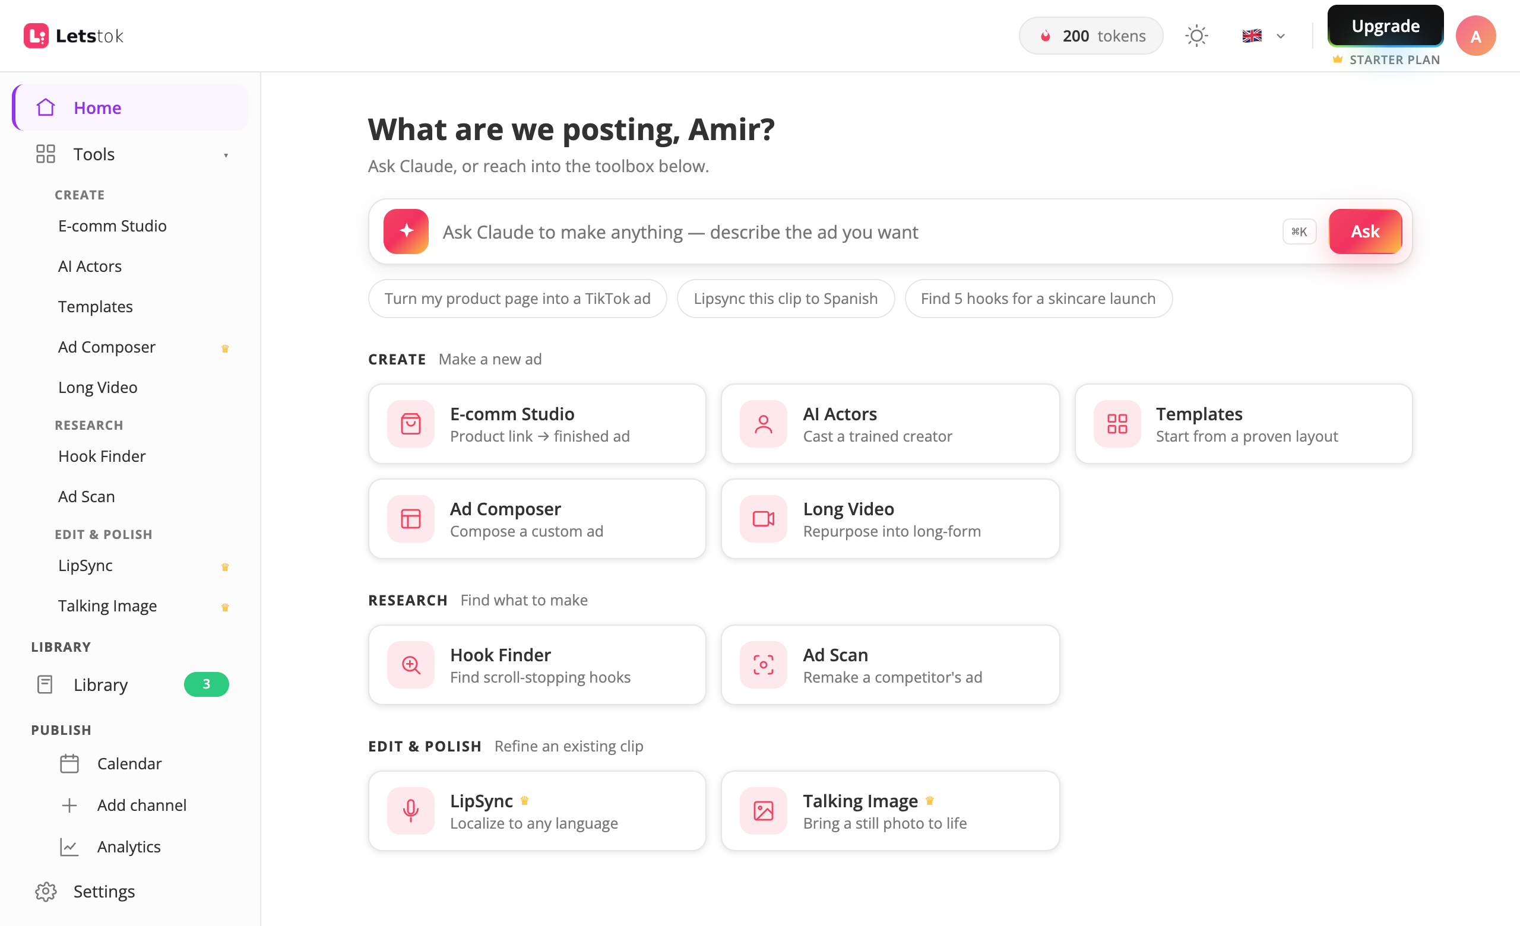
Task: Click the Calendar icon in Publish
Action: (x=69, y=764)
